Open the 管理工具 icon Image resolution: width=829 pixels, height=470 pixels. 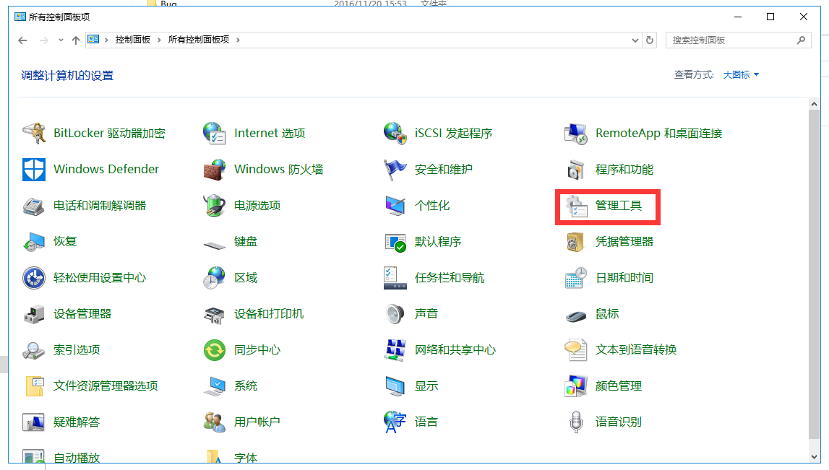point(576,206)
